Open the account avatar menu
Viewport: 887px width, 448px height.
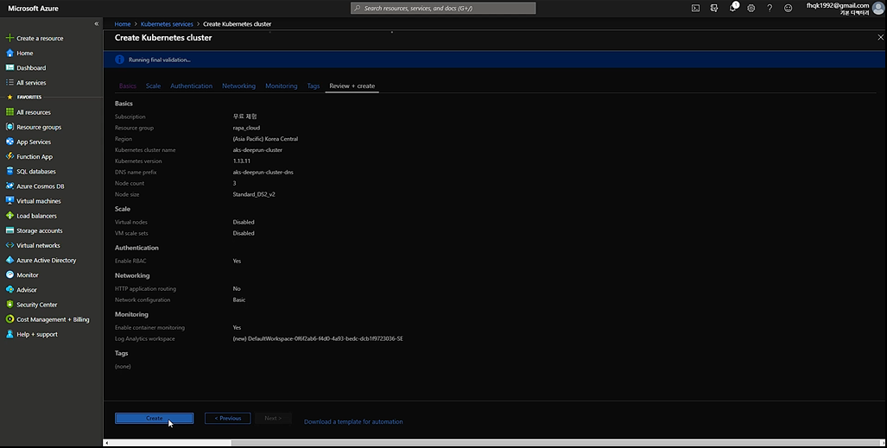point(878,8)
